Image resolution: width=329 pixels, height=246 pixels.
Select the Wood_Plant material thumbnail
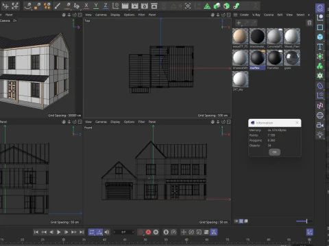[292, 36]
